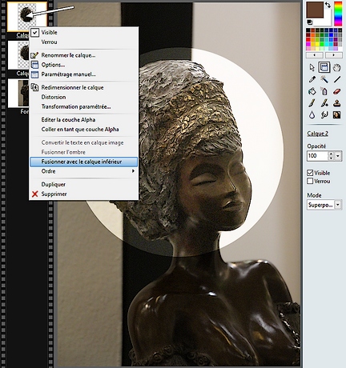Choose the Eraser tool
The width and height of the screenshot is (346, 368).
(x=336, y=91)
